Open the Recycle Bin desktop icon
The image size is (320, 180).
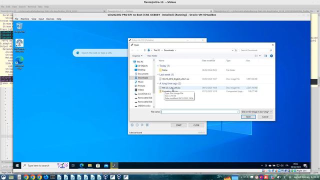pos(19,27)
